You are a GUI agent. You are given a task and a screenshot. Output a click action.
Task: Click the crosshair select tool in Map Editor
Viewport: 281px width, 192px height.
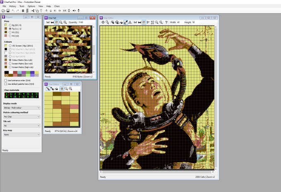click(x=103, y=22)
